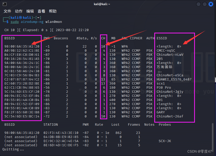
Task: Click the CIPHER column header
Action: coord(136,38)
